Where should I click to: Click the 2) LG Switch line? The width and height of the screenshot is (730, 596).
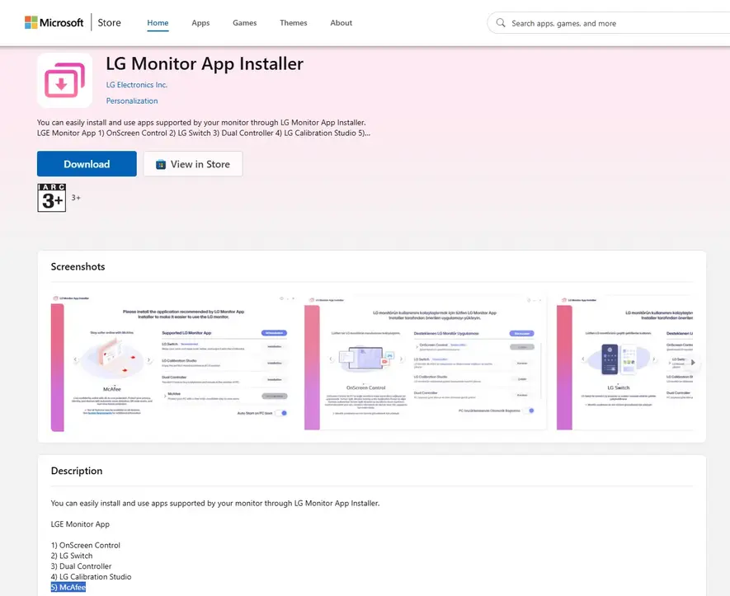[x=72, y=556]
